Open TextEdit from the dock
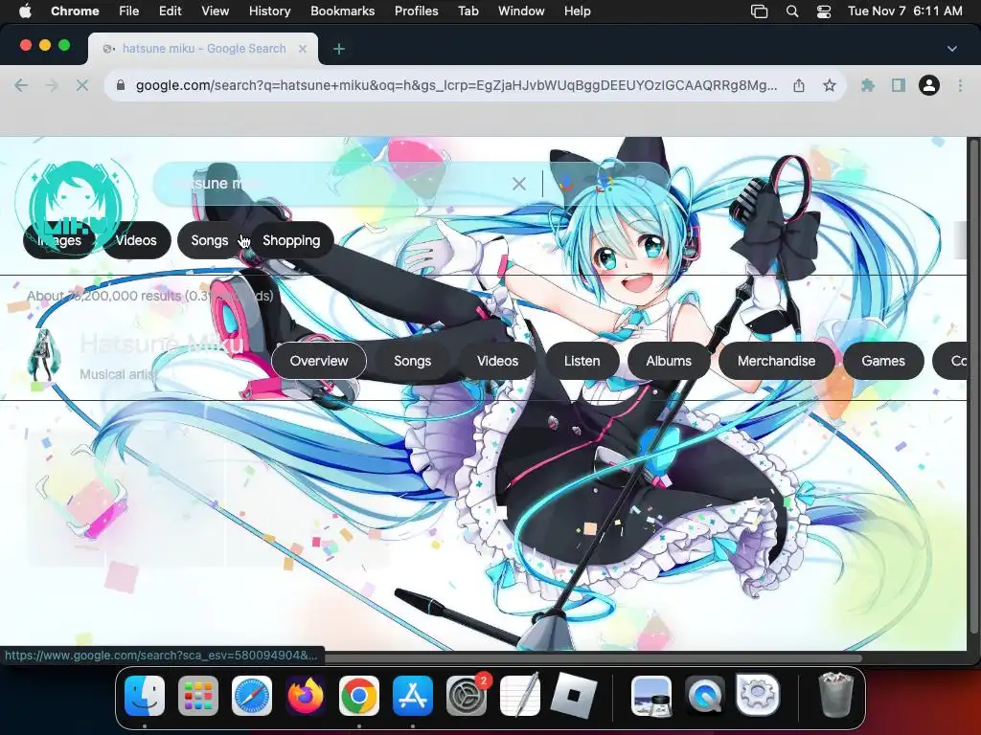The image size is (981, 735). 520,696
